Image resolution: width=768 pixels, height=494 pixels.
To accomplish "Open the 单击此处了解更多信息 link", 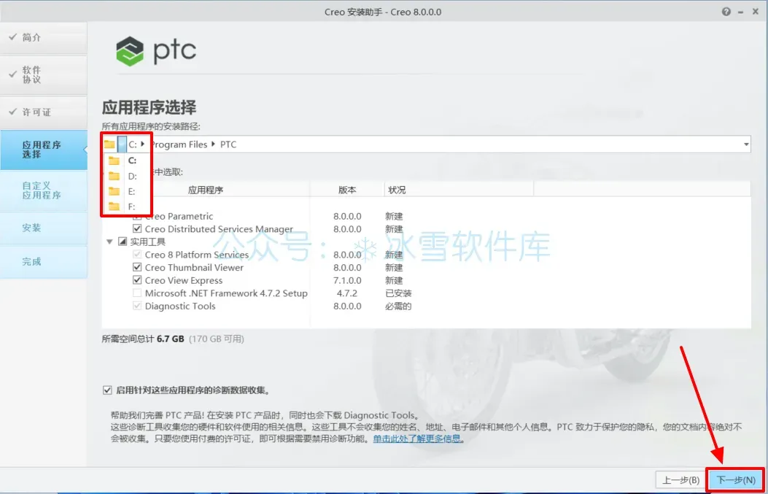I will (416, 438).
